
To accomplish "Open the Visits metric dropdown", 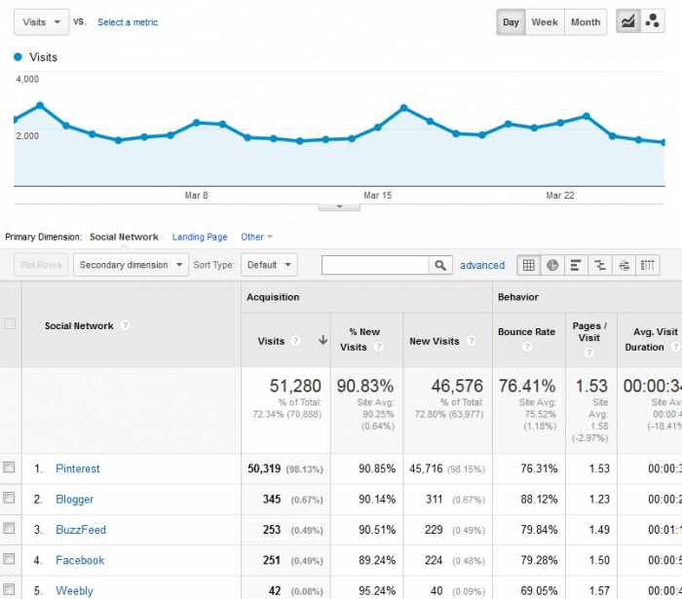I will 41,22.
